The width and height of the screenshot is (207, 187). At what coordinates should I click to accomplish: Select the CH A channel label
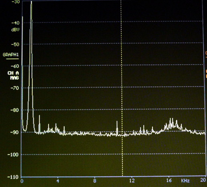click(x=13, y=73)
